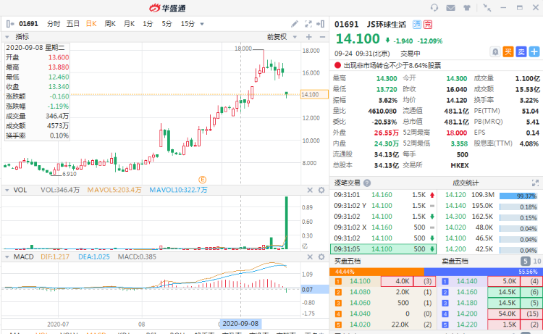This screenshot has height=334, width=543.
Task: Click ask level 1 price 14.140
Action: coord(467,281)
